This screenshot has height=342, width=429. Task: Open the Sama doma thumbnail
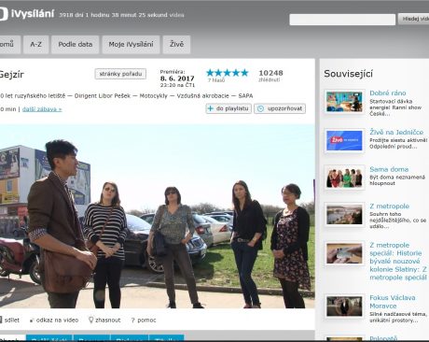point(344,178)
